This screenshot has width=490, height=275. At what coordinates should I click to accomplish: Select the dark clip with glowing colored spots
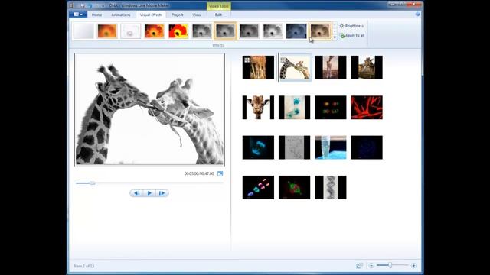point(330,107)
